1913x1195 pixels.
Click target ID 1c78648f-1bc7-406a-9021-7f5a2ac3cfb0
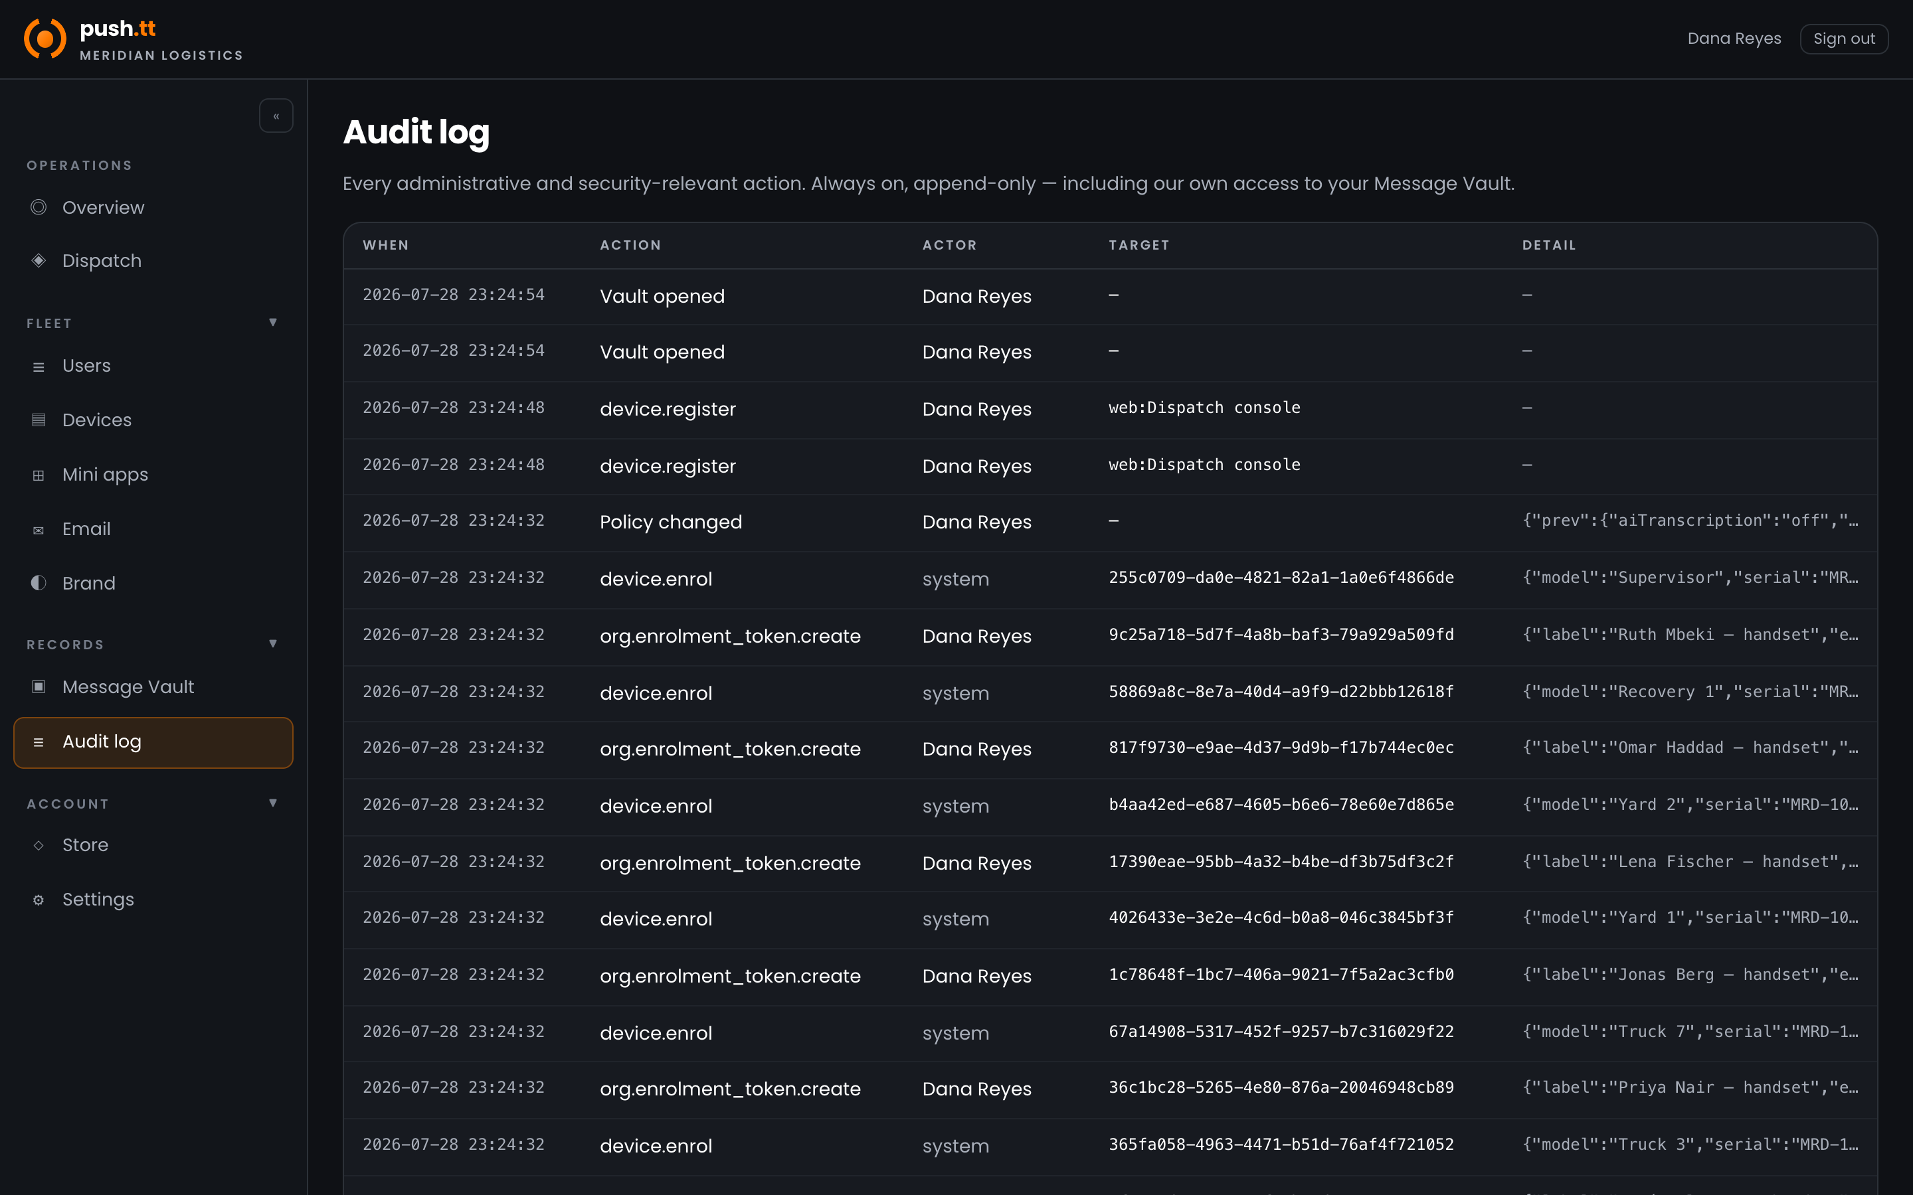[1281, 975]
